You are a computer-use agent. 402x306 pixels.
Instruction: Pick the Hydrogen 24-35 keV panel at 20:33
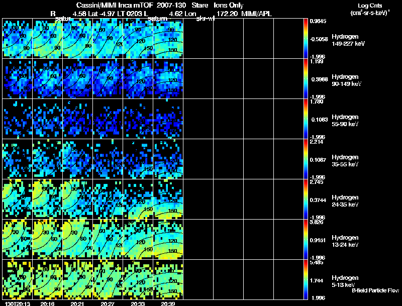tap(138, 199)
